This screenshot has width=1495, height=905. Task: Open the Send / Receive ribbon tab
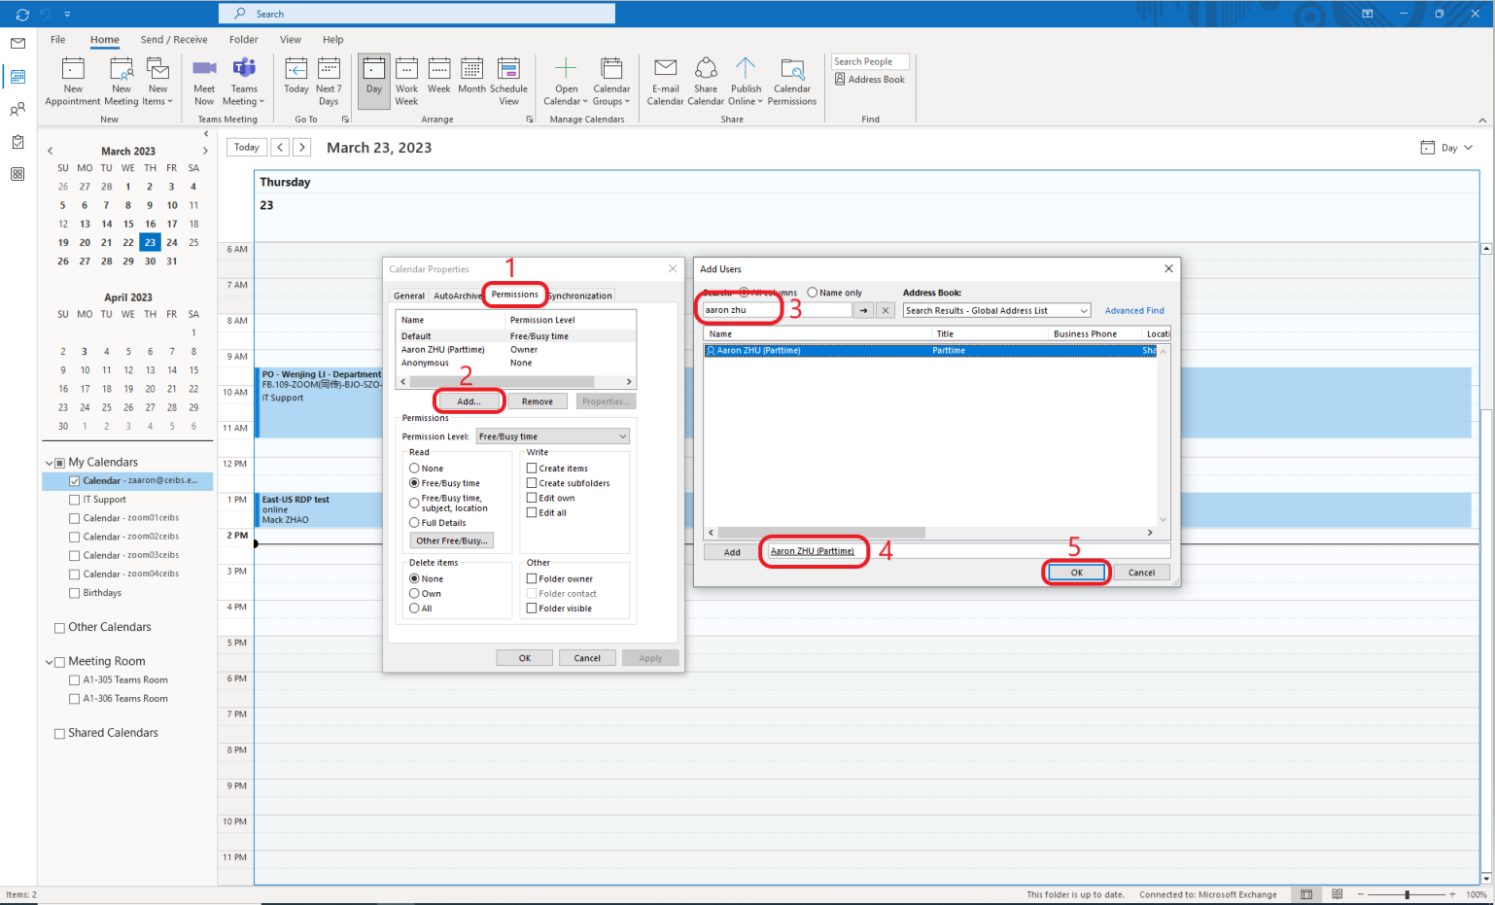point(173,40)
